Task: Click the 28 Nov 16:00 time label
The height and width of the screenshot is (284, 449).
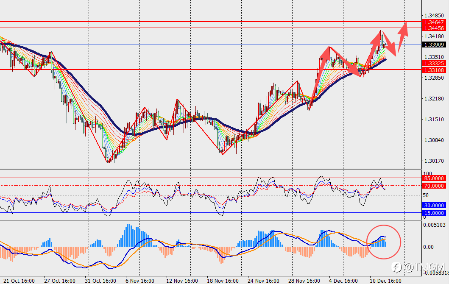Action: (304, 281)
